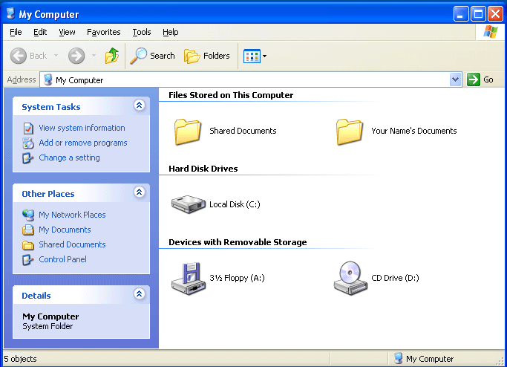Click the Views icon in toolbar

point(252,56)
